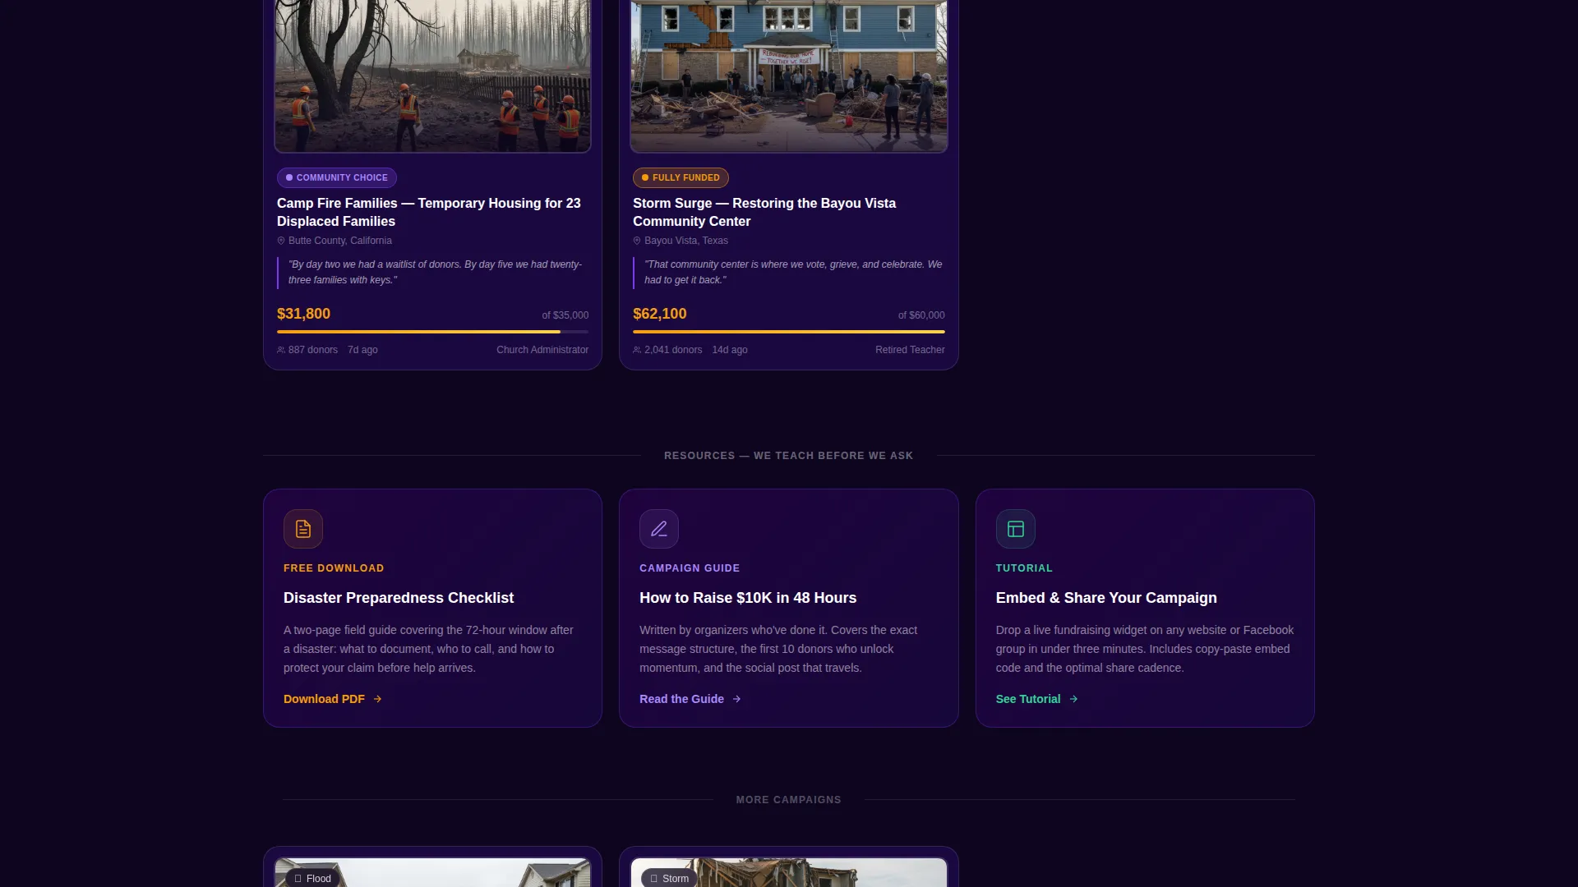Screen dimensions: 1578x887
Task: Click the Embed & Share Your Campaign heading
Action: click(x=1106, y=598)
